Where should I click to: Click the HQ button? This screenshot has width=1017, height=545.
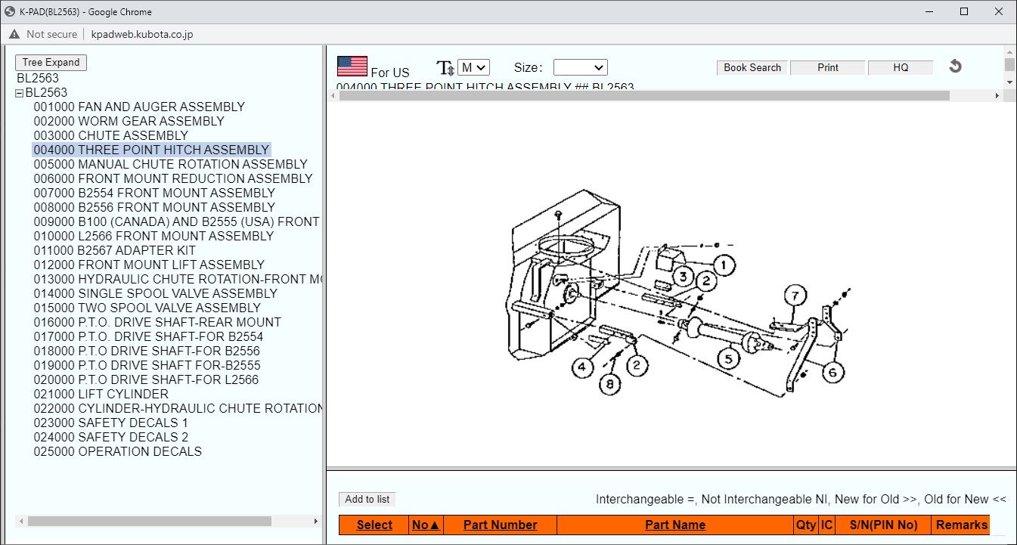point(900,67)
